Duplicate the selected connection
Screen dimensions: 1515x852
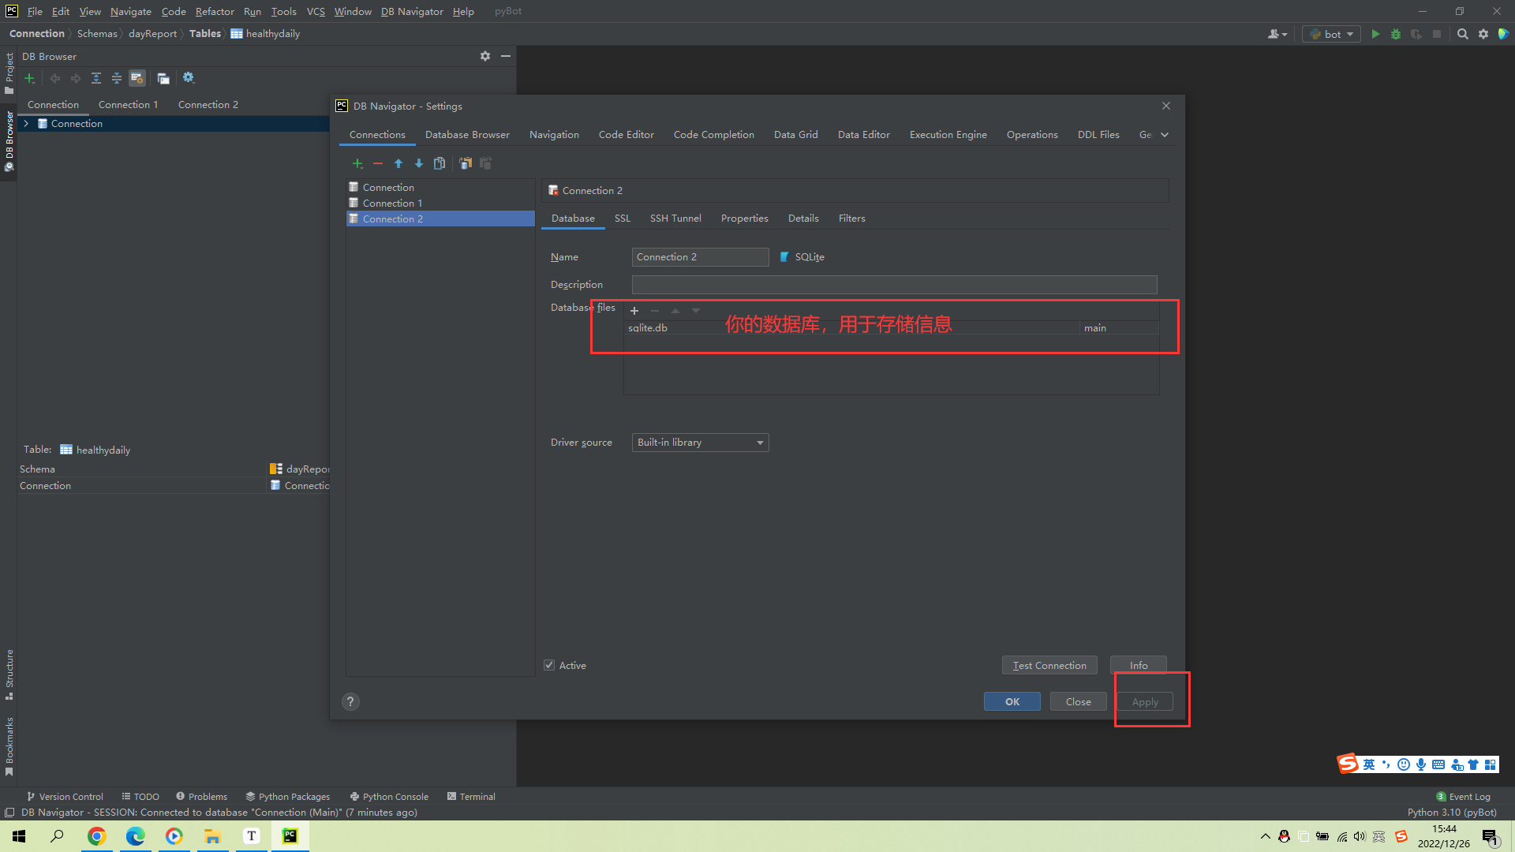[440, 163]
